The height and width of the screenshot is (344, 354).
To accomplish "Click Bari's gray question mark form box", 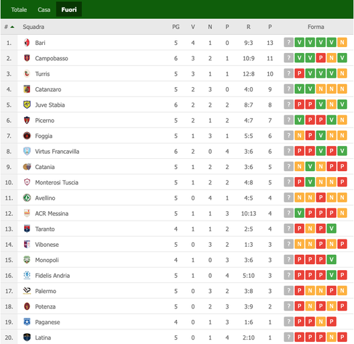I will click(288, 42).
